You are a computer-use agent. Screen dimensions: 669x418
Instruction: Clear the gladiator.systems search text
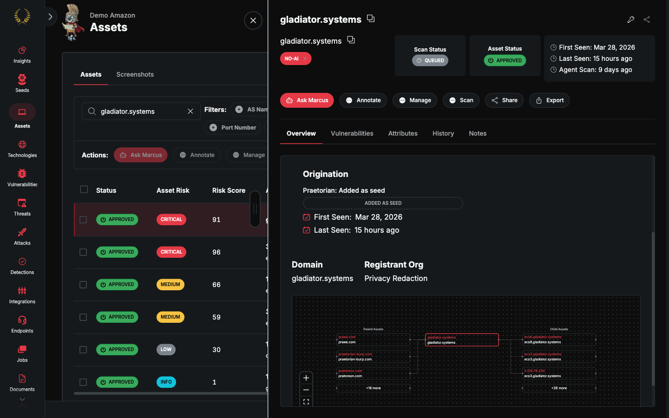tap(190, 111)
